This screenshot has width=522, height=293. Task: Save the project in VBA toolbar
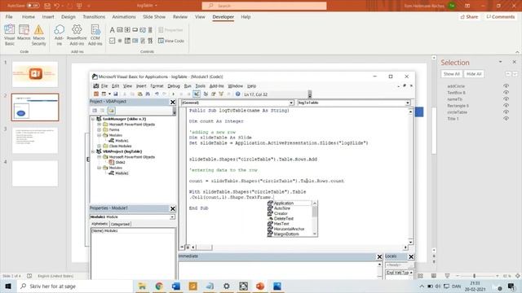point(116,94)
